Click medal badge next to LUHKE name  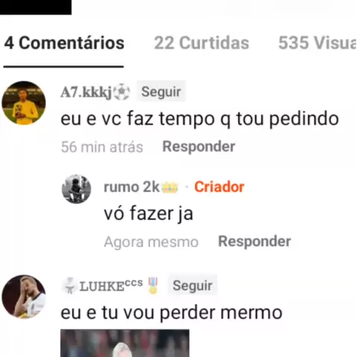click(153, 286)
